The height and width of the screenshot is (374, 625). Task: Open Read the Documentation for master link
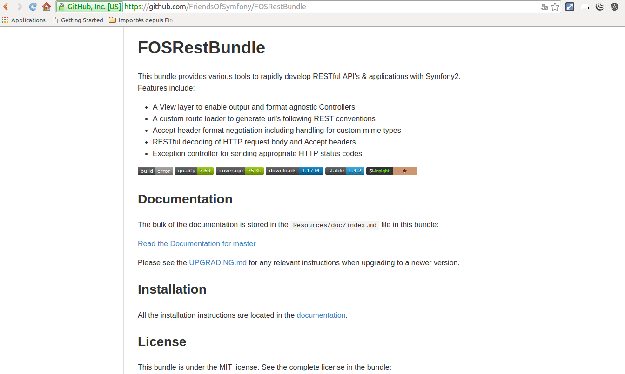(x=197, y=243)
